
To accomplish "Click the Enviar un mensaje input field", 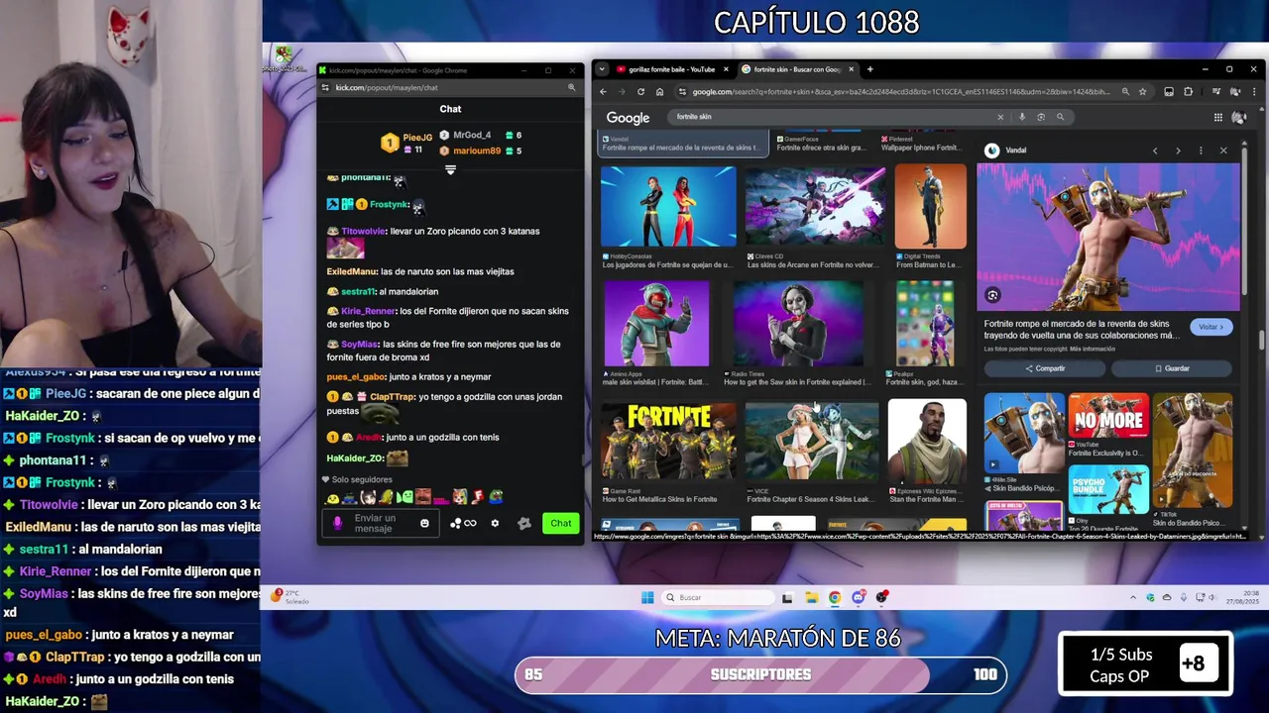I will [x=380, y=523].
